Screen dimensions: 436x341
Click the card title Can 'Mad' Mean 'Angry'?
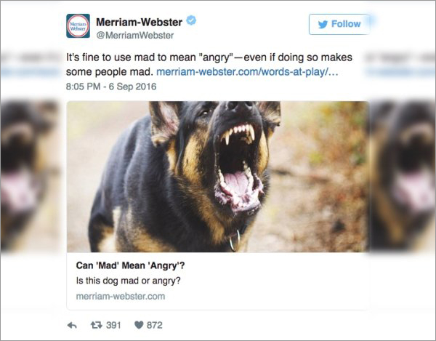tap(130, 265)
